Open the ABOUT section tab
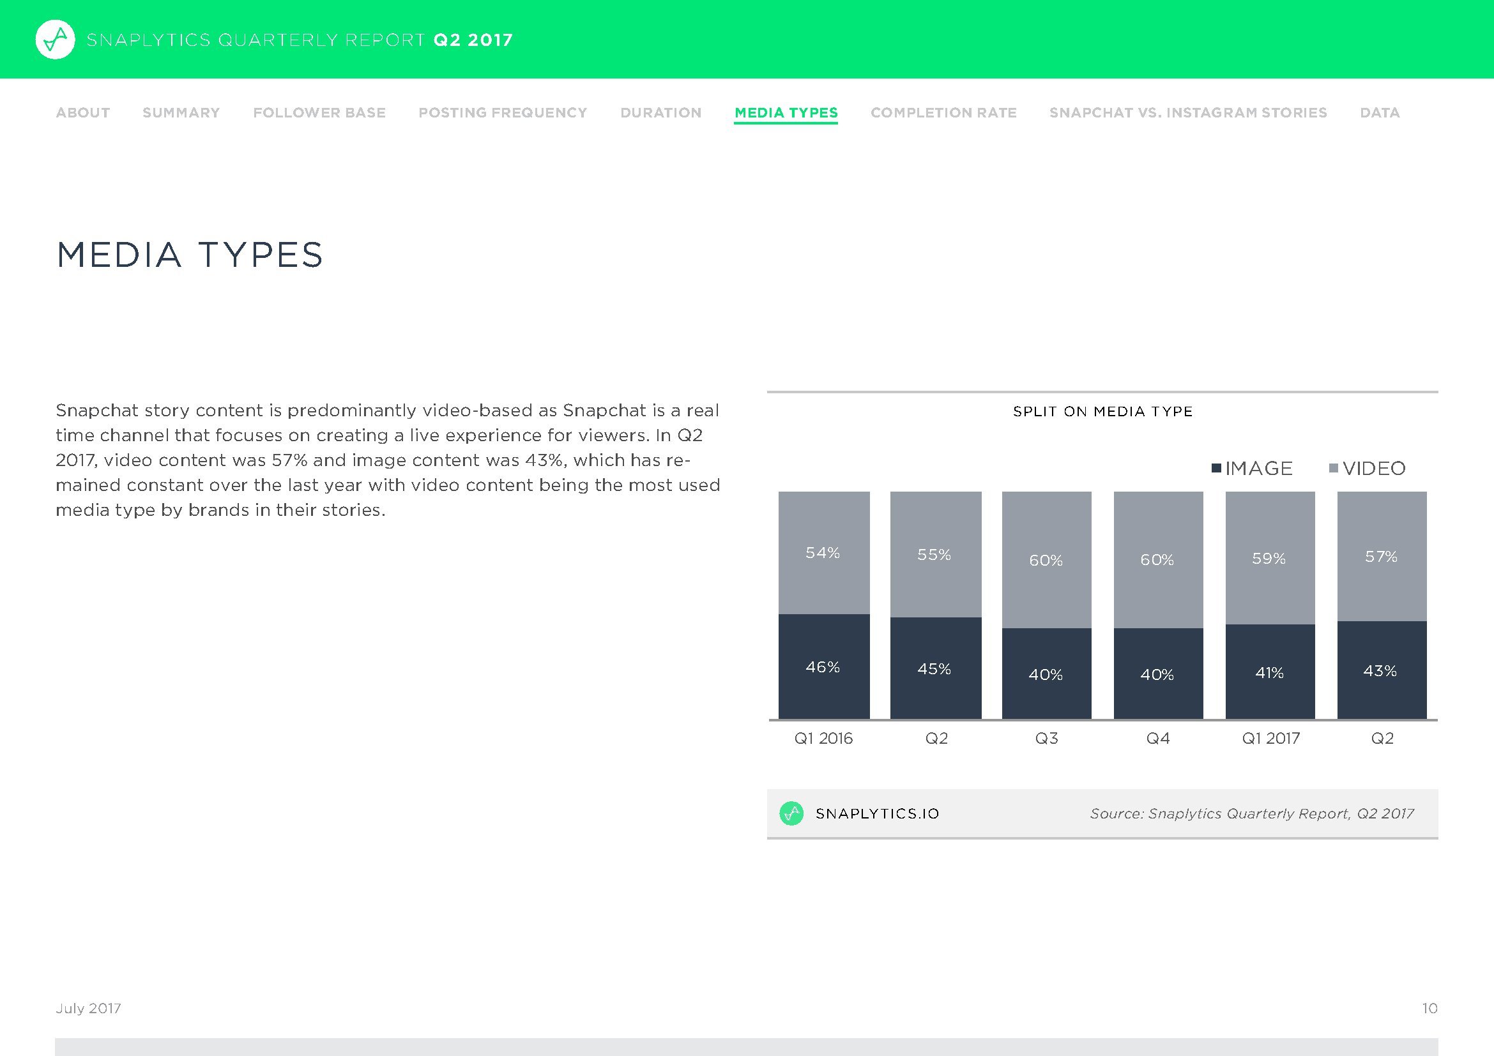The height and width of the screenshot is (1056, 1494). (x=82, y=112)
